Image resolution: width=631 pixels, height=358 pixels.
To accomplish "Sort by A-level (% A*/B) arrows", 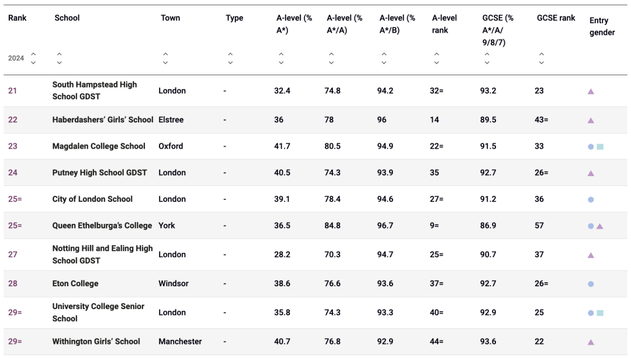I will [x=384, y=58].
